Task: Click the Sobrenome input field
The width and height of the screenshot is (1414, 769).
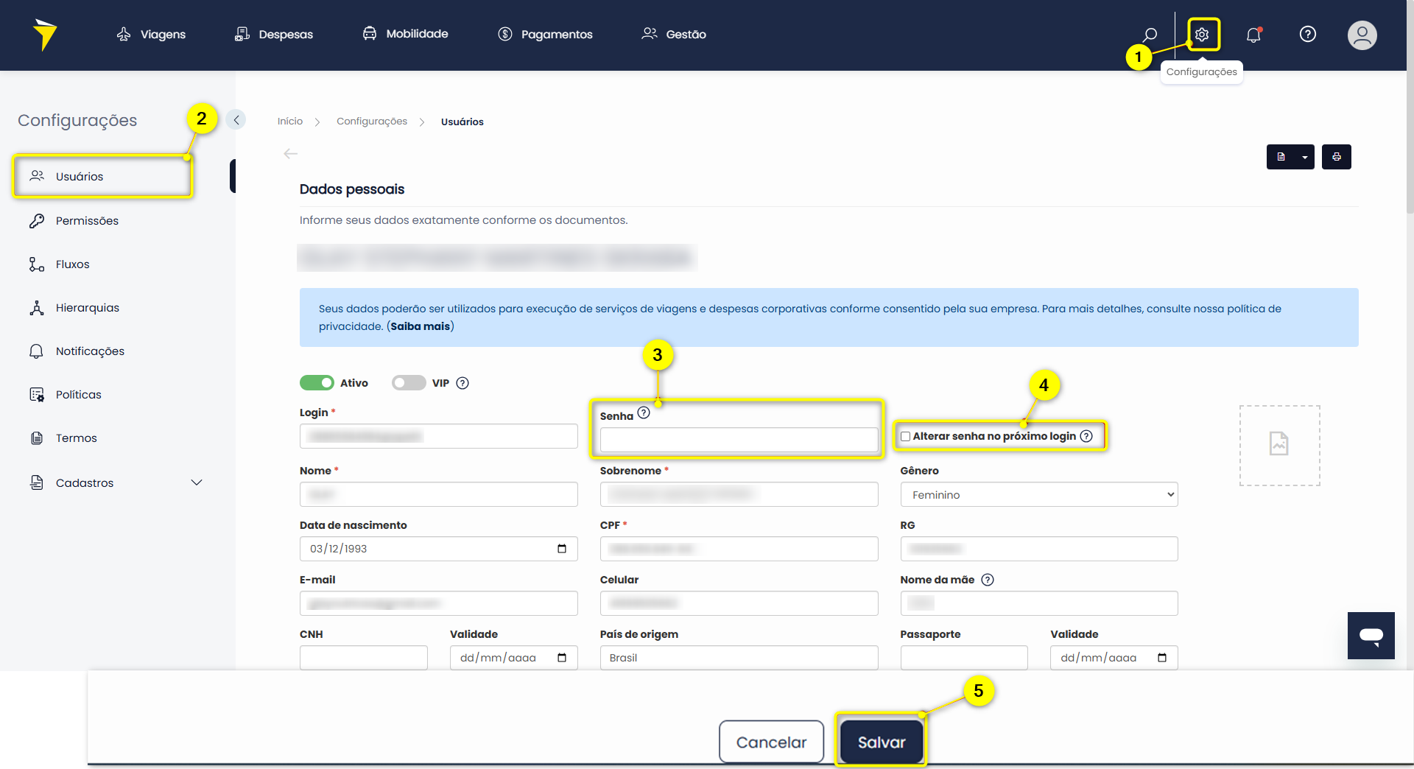Action: pos(739,494)
